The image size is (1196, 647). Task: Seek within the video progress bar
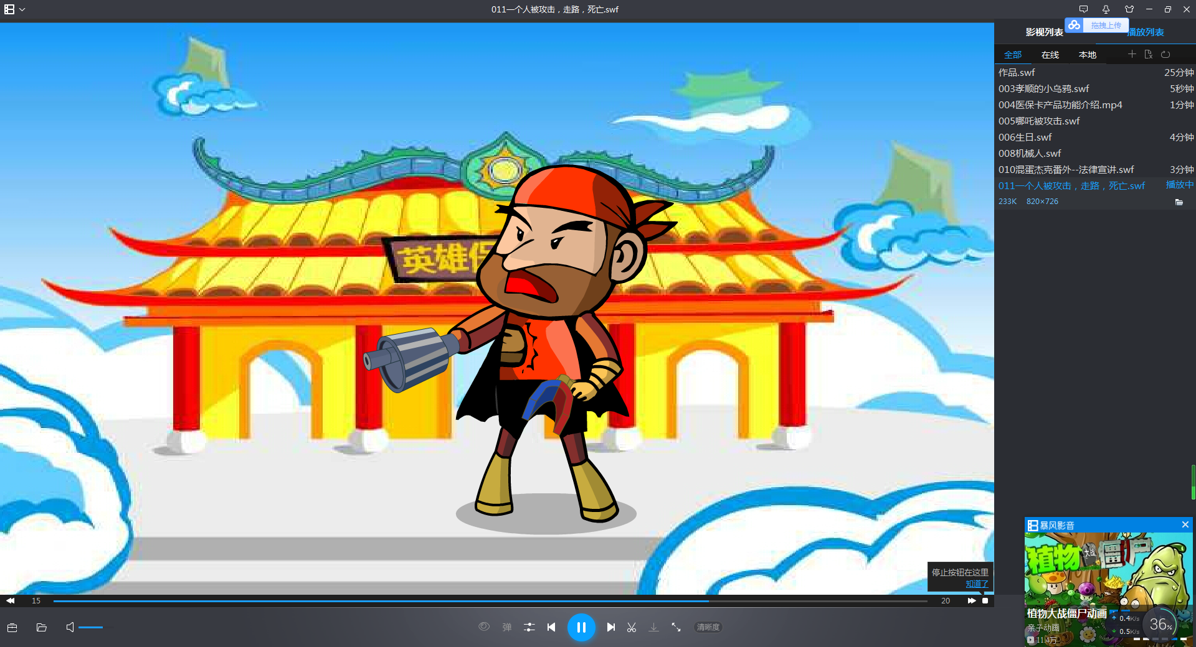pos(490,601)
